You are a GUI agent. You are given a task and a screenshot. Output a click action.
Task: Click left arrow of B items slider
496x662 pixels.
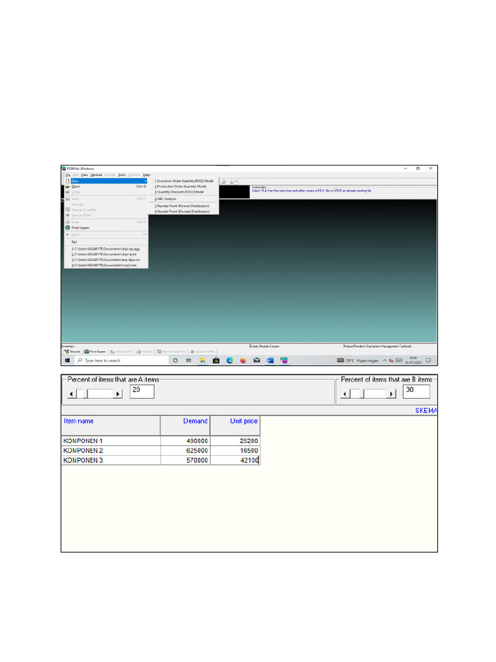[x=345, y=394]
